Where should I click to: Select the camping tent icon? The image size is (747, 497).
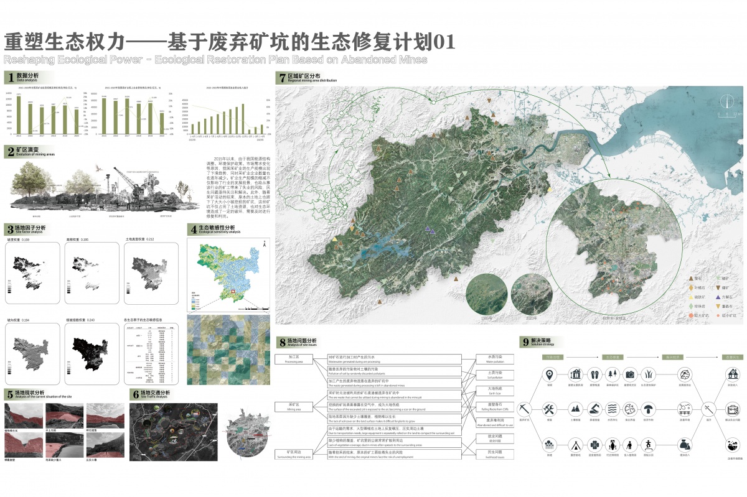tap(575, 445)
